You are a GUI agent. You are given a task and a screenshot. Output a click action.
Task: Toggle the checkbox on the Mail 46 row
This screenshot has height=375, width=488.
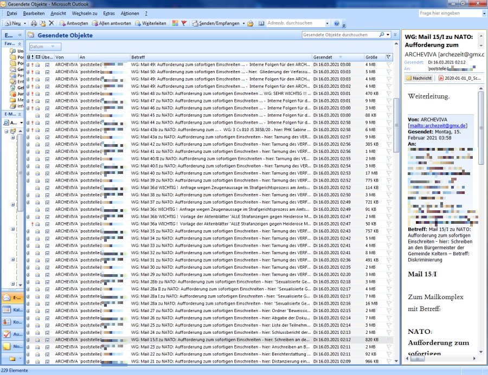pos(47,108)
